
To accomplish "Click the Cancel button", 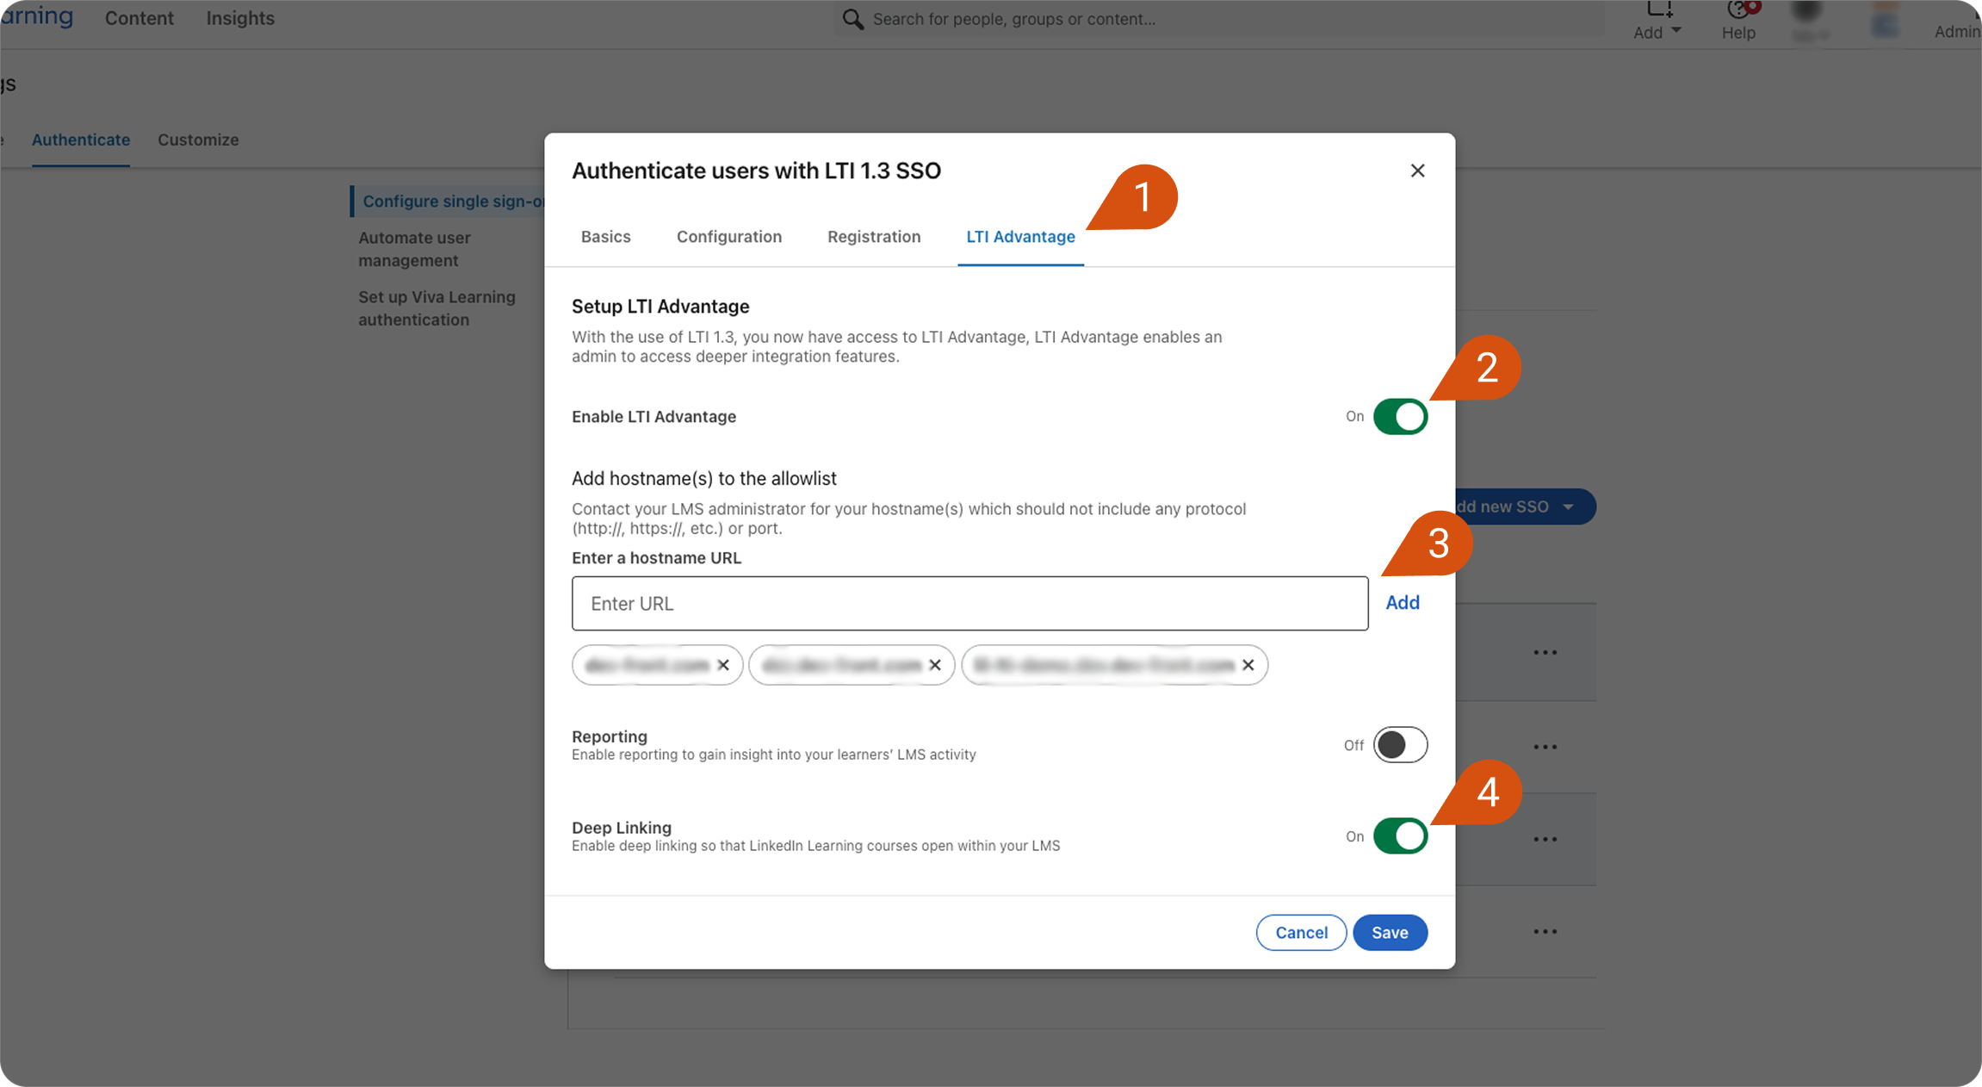I will pos(1301,933).
